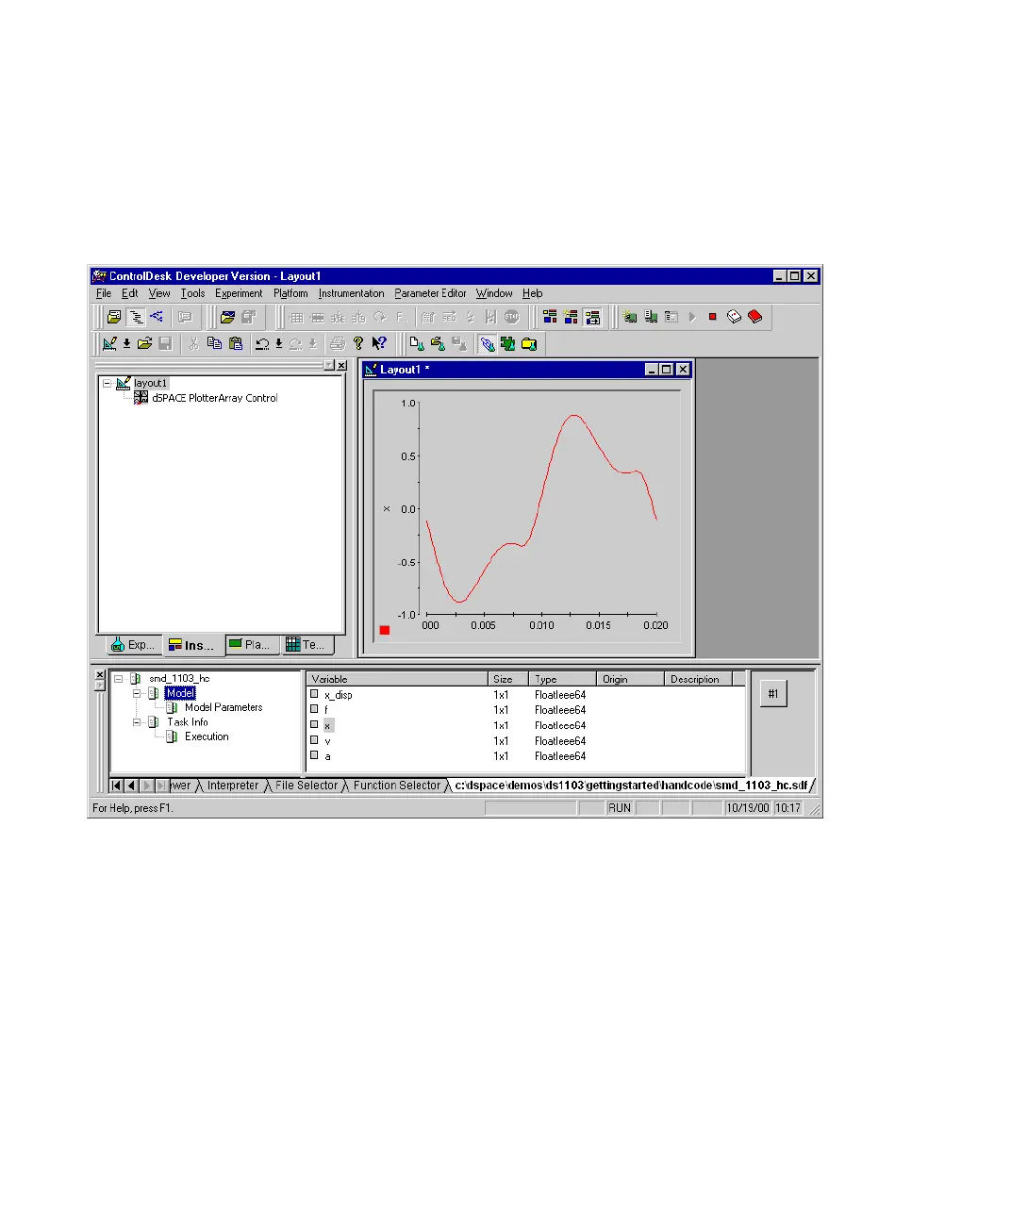This screenshot has height=1224, width=1011.
Task: Close the navigator pane with its X
Action: 340,365
